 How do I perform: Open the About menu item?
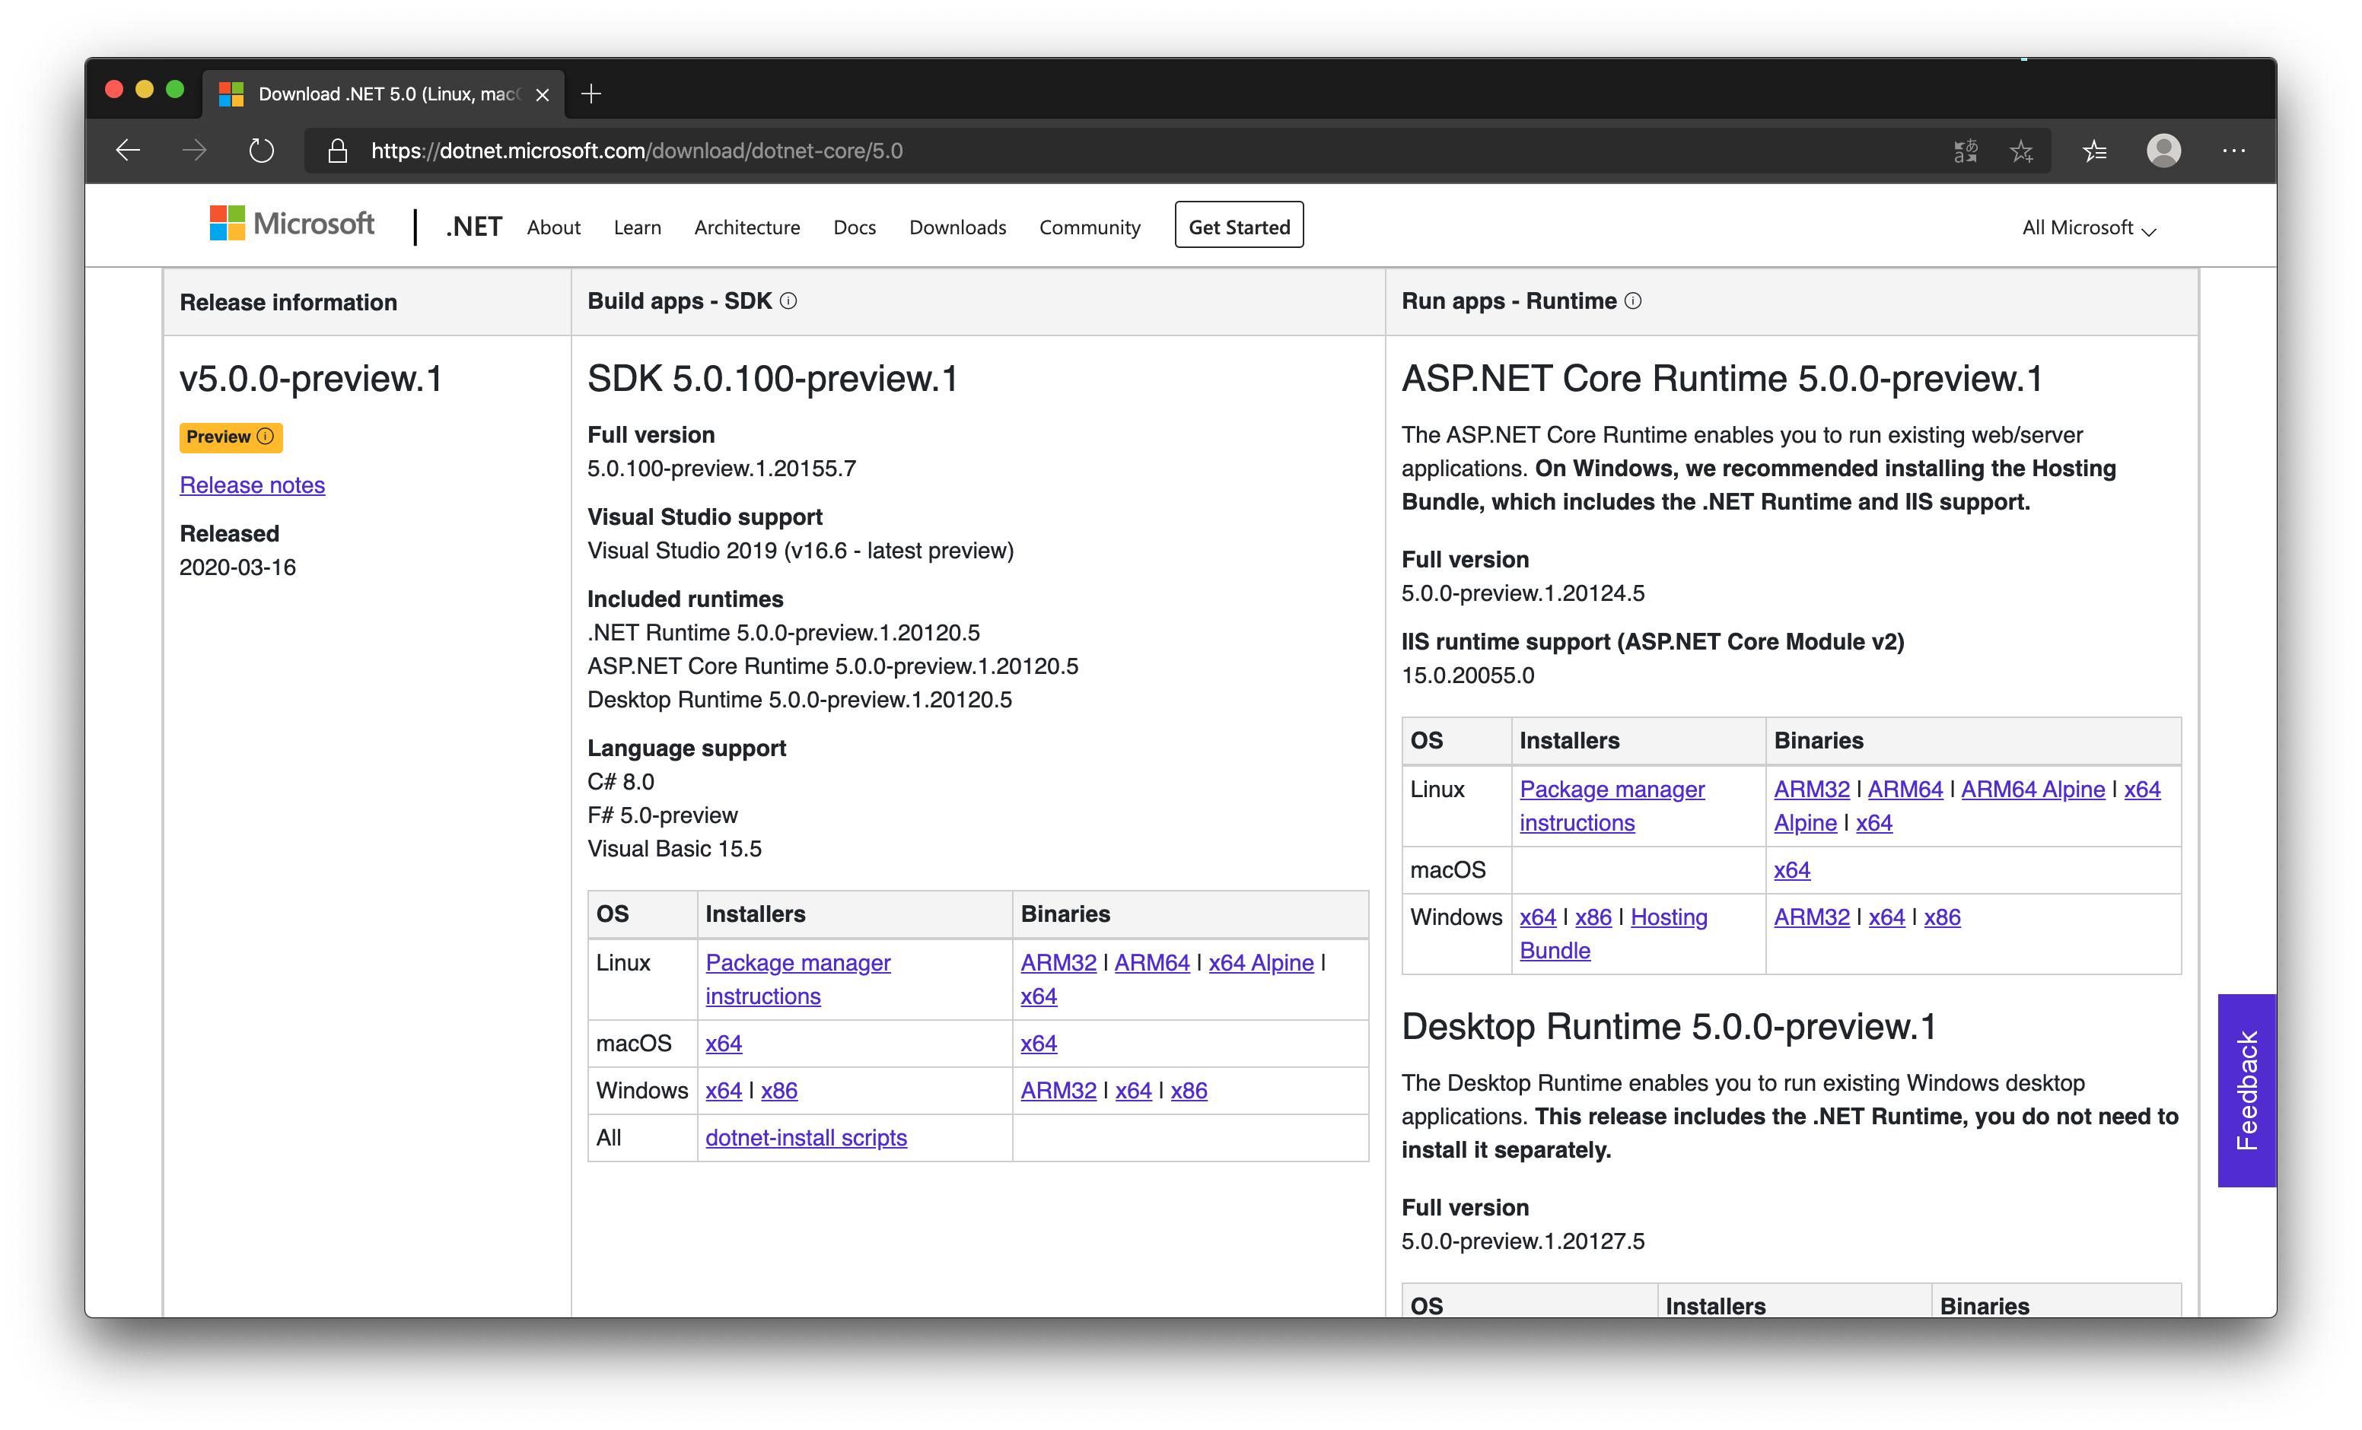coord(553,228)
